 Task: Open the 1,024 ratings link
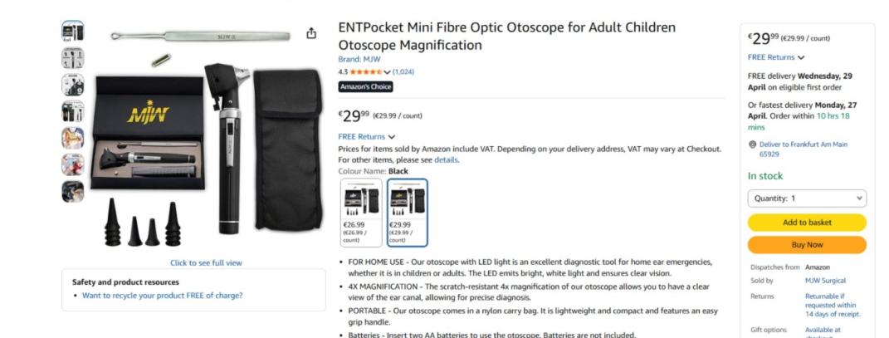click(x=403, y=72)
